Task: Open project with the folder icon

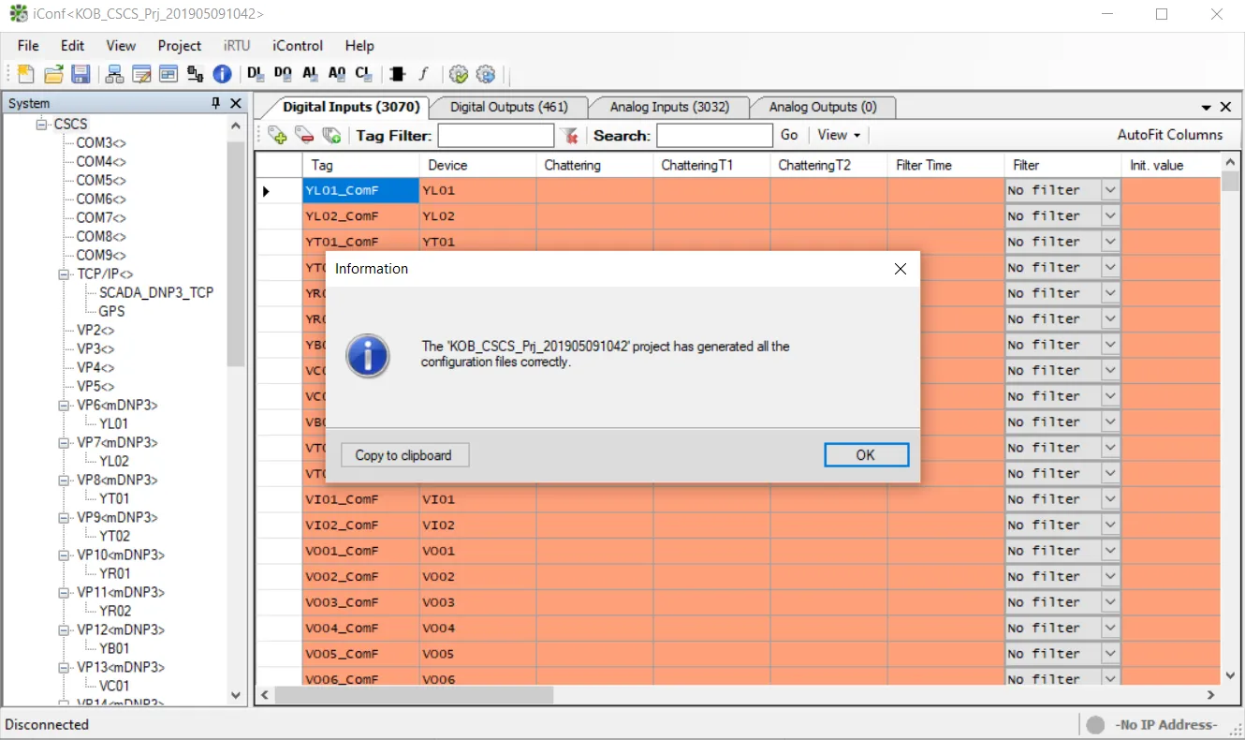Action: [53, 74]
